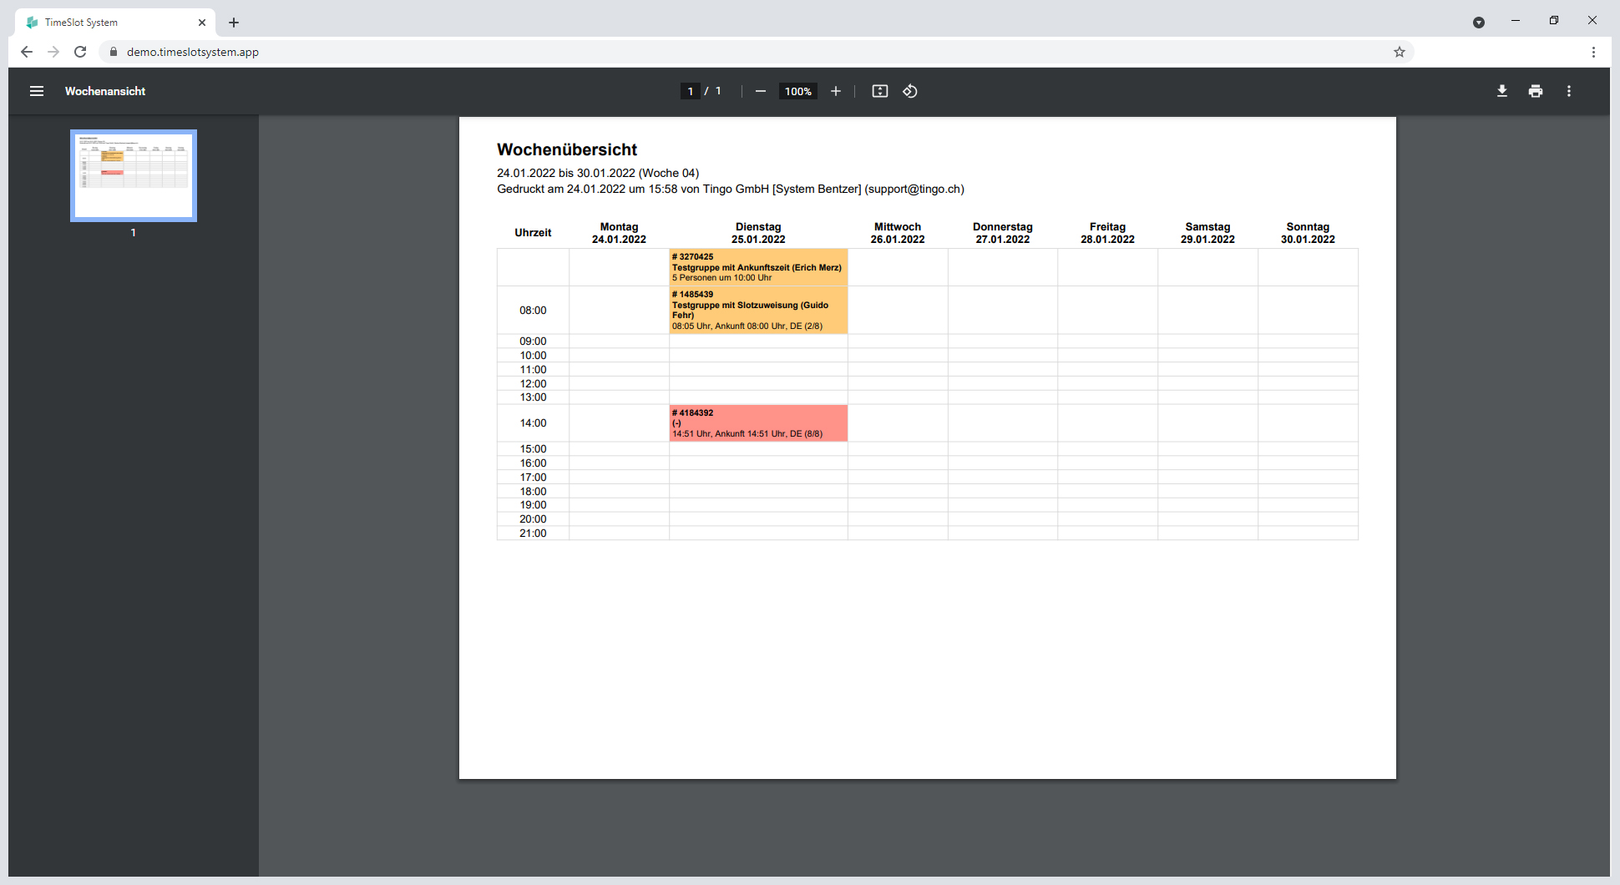Restore down the browser window
Image resolution: width=1620 pixels, height=885 pixels.
coord(1554,21)
